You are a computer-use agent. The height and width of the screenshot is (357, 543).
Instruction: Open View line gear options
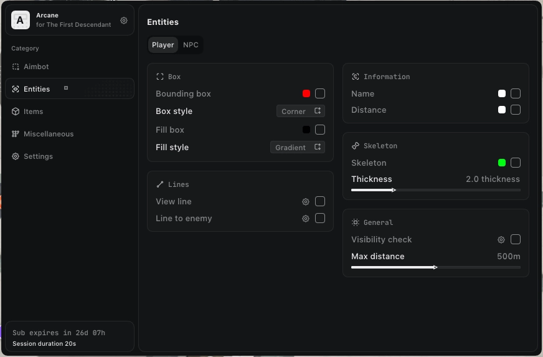point(305,202)
